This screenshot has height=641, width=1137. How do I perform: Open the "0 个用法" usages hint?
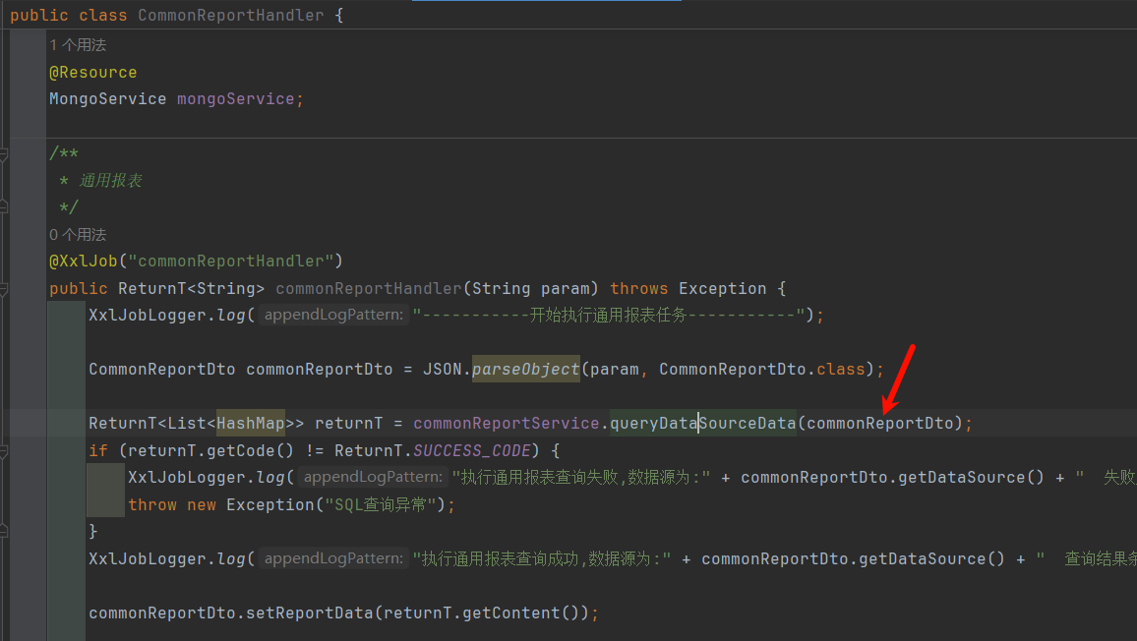click(x=78, y=235)
